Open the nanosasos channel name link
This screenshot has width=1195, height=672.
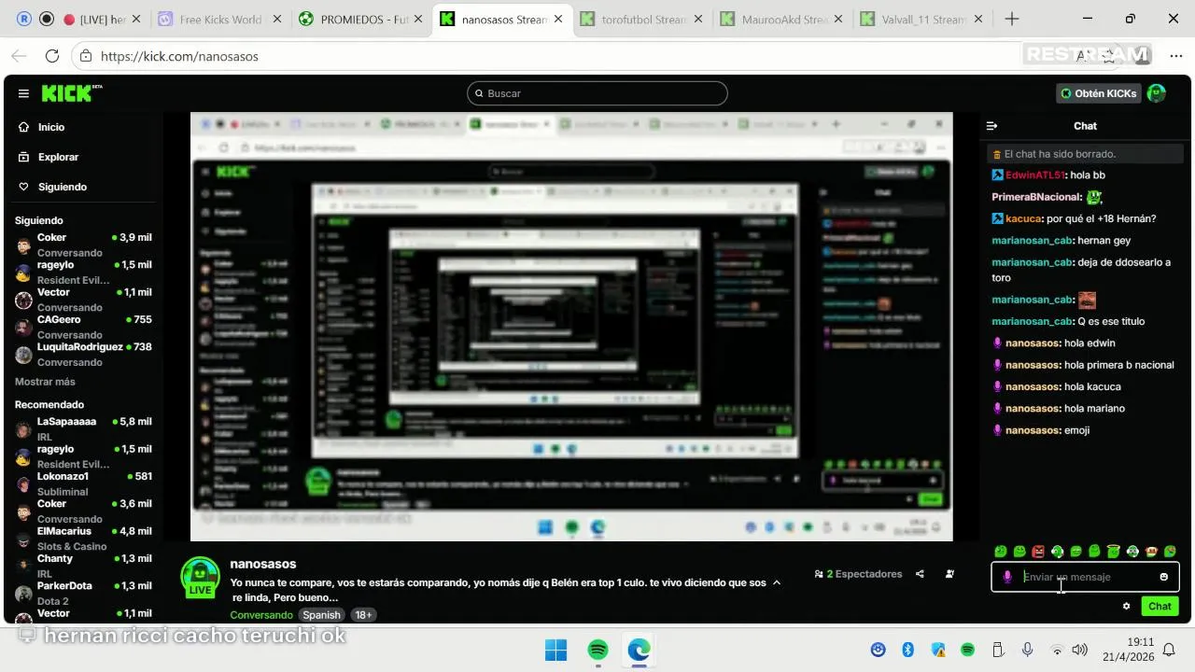coord(263,564)
